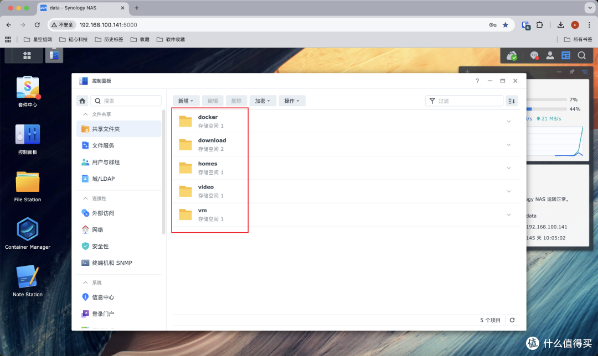Bookmark this page star icon
Screen dimensions: 598x356
pos(506,25)
